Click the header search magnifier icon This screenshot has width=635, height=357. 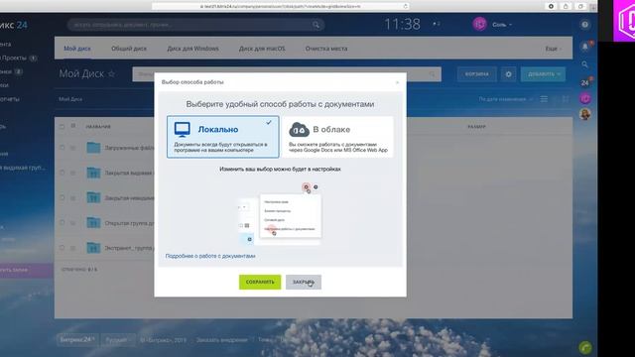316,25
